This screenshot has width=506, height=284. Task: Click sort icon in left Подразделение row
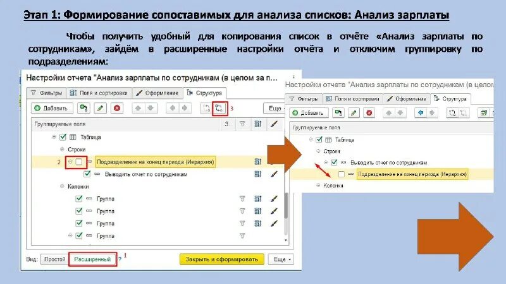pyautogui.click(x=257, y=162)
